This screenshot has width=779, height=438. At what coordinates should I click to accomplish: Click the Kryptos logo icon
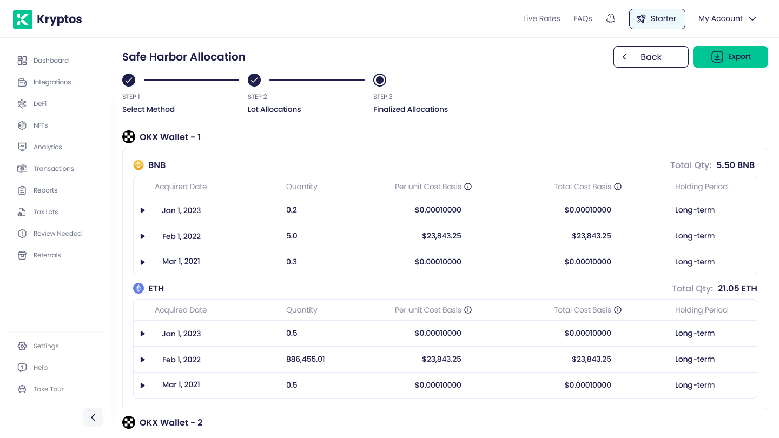[x=23, y=19]
